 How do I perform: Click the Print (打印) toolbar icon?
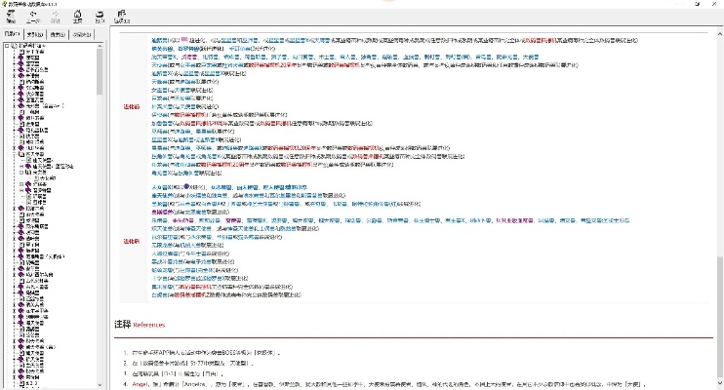tap(100, 17)
